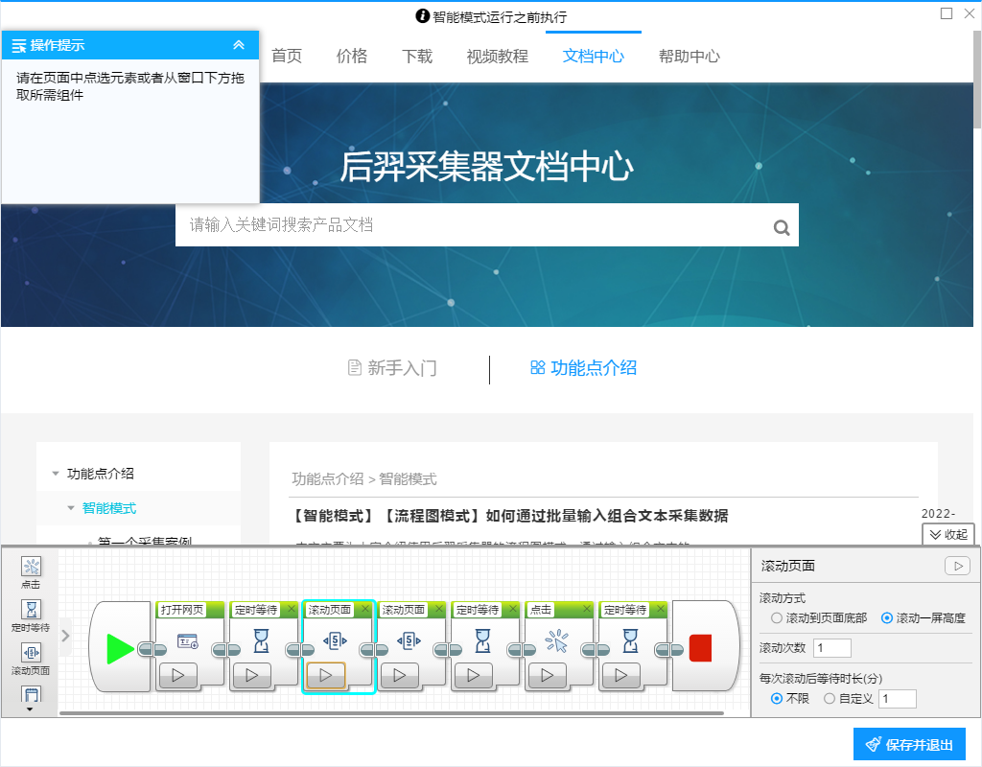This screenshot has height=767, width=982.
Task: Click the 自定义 wait duration value field
Action: pyautogui.click(x=898, y=699)
